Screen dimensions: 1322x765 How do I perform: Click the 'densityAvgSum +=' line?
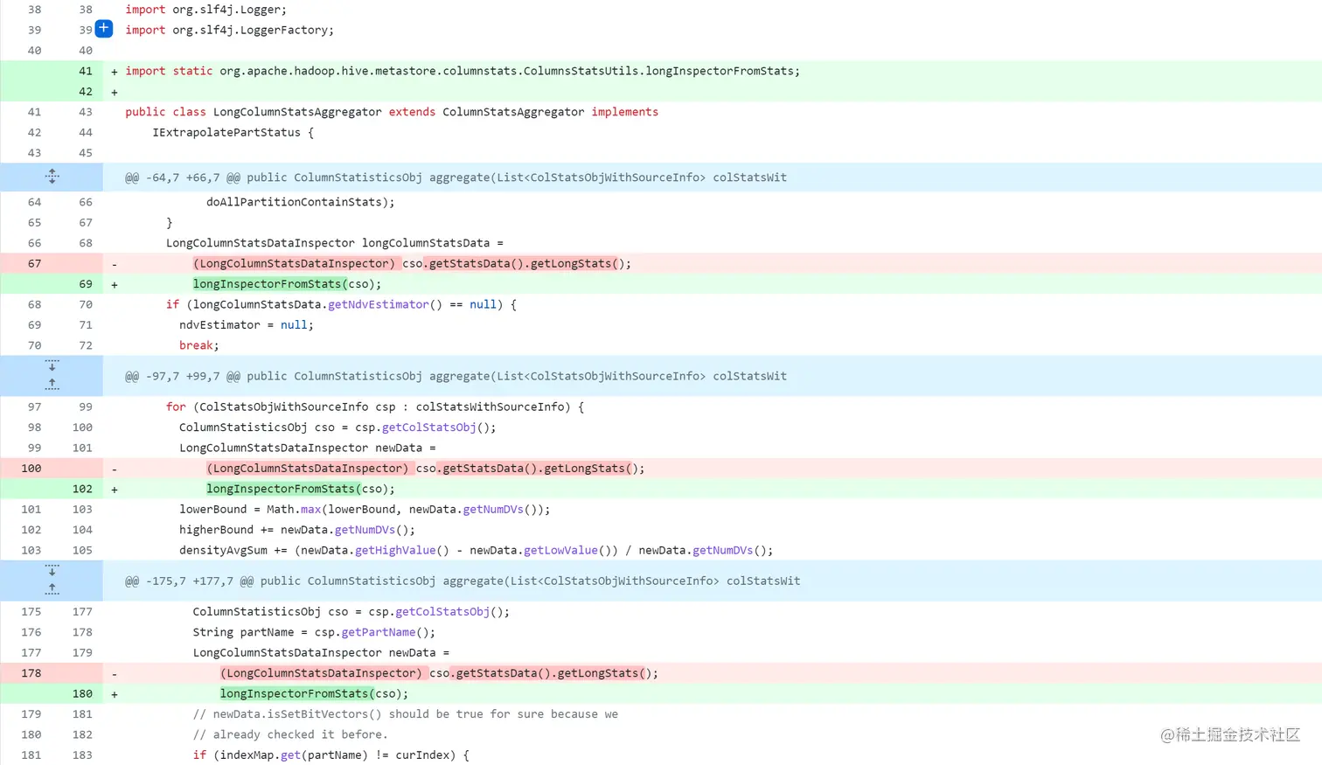(477, 550)
